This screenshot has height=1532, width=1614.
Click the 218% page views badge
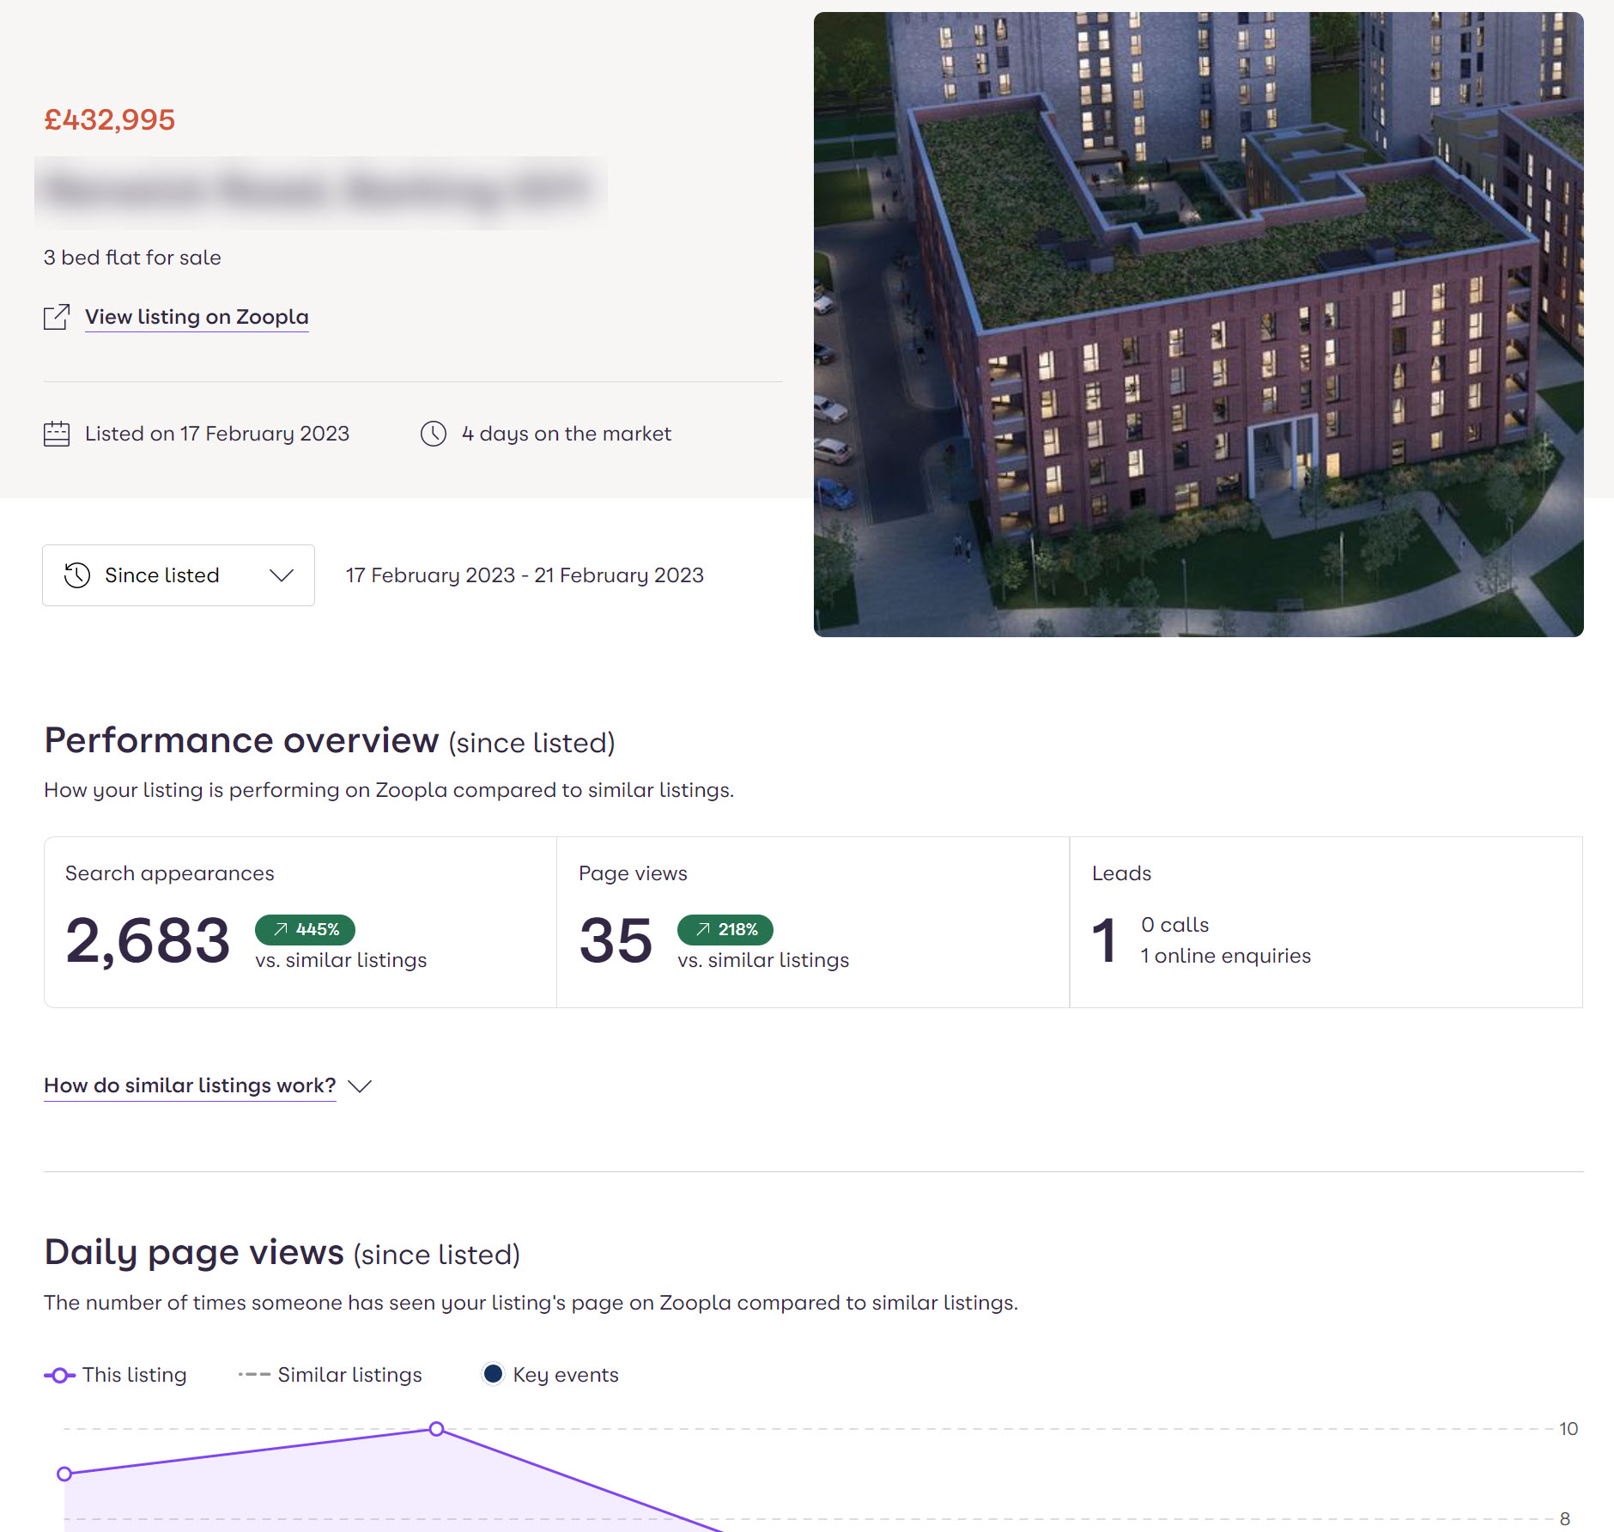[725, 929]
